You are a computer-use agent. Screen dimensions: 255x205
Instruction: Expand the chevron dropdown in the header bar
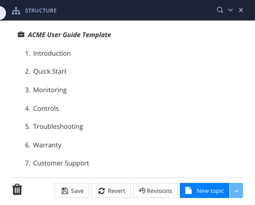(230, 10)
